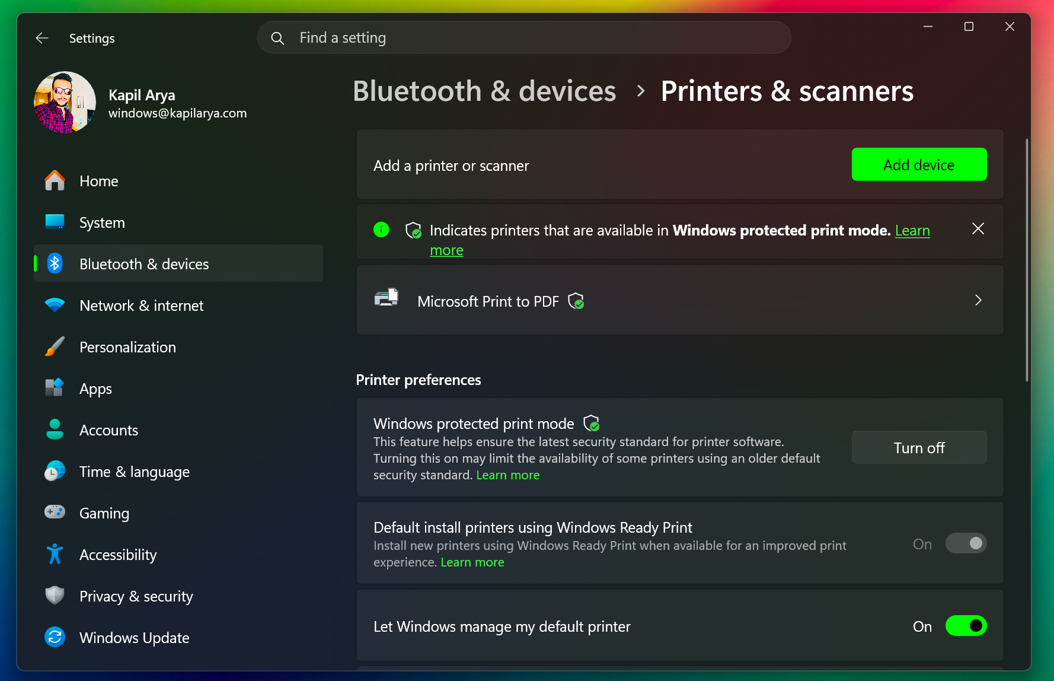Open Windows Update page
The height and width of the screenshot is (681, 1054).
tap(178, 638)
